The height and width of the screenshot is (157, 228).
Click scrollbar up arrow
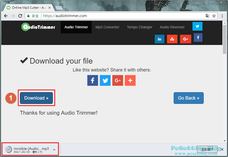[225, 23]
